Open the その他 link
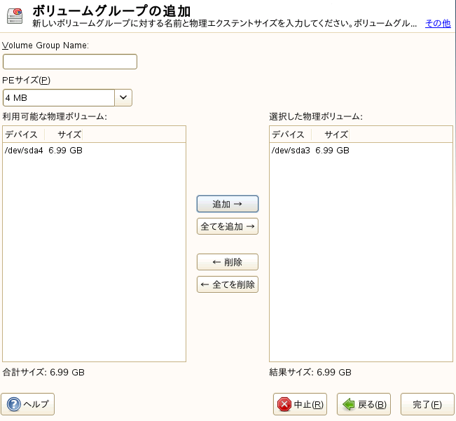The height and width of the screenshot is (421, 456). [438, 23]
